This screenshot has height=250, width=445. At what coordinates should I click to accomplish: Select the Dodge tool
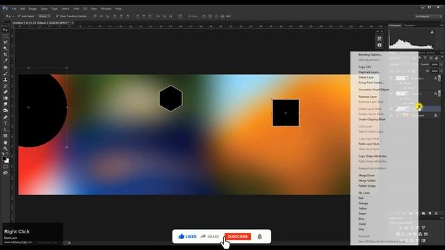coord(6,110)
